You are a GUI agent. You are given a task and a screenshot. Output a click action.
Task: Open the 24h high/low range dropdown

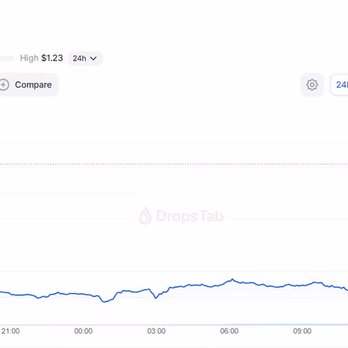click(85, 58)
